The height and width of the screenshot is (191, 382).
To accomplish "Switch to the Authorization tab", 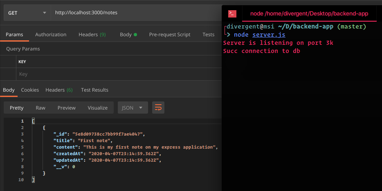I will click(x=51, y=35).
